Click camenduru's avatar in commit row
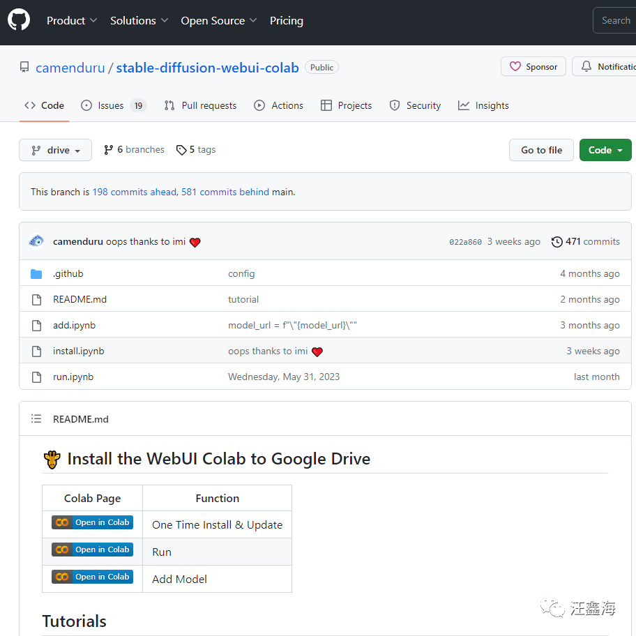Viewport: 636px width, 636px height. click(36, 241)
